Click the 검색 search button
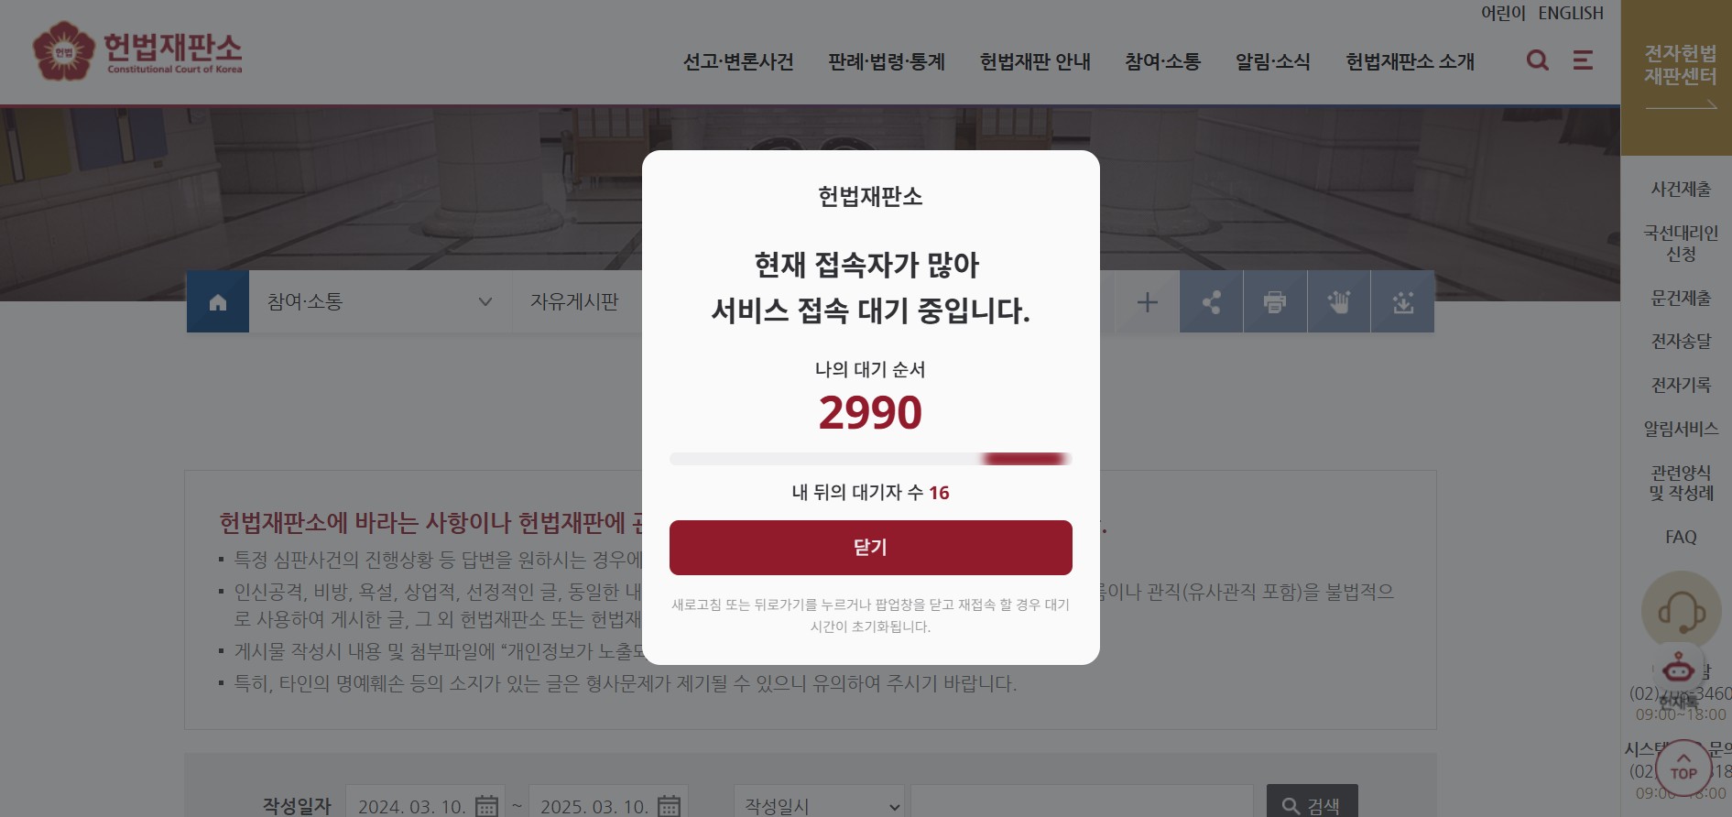Screen dimensions: 1732x817 pos(1312,803)
